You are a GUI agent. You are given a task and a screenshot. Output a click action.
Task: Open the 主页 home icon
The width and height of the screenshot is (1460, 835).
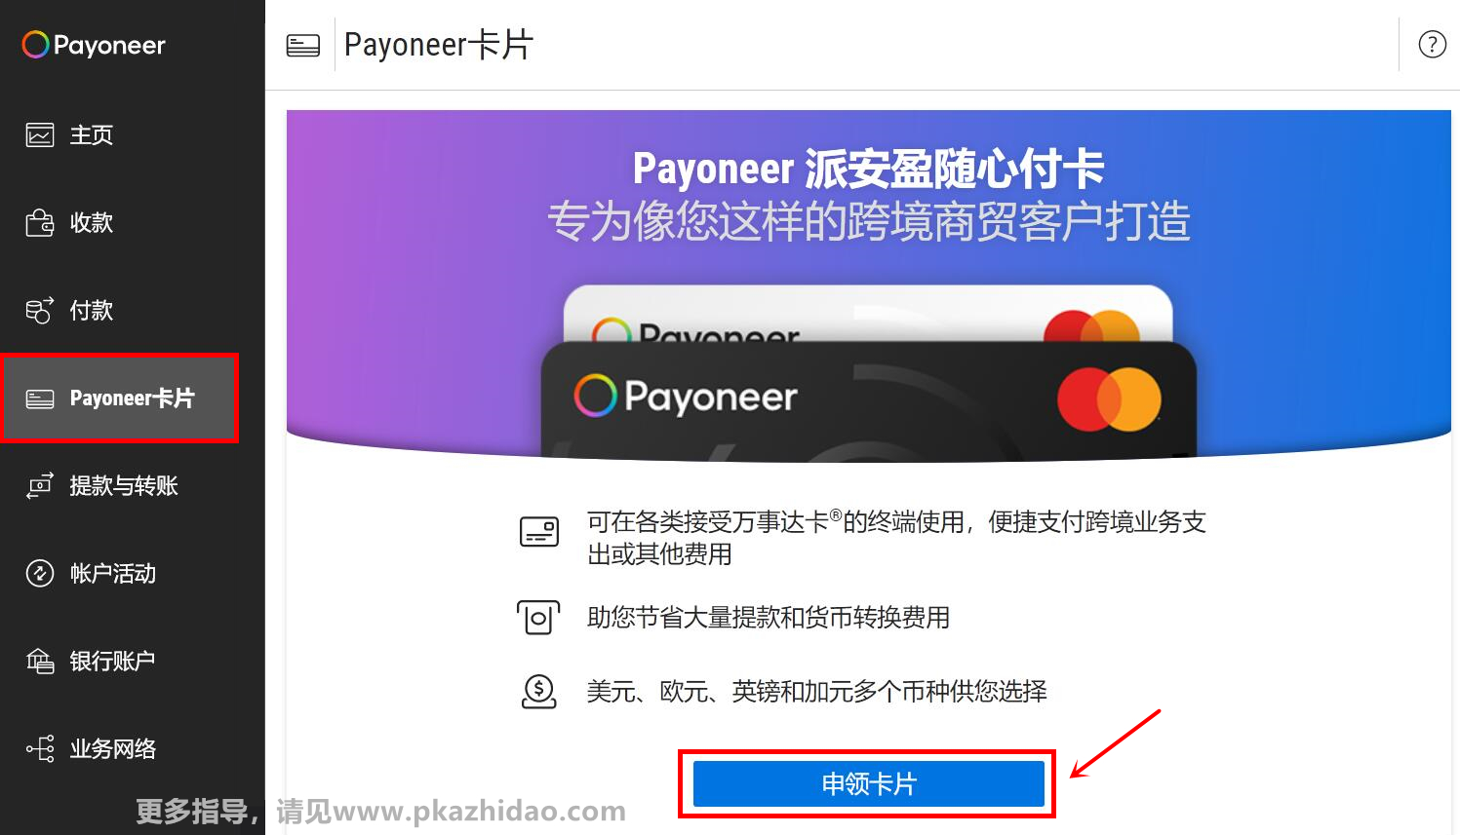[x=40, y=134]
